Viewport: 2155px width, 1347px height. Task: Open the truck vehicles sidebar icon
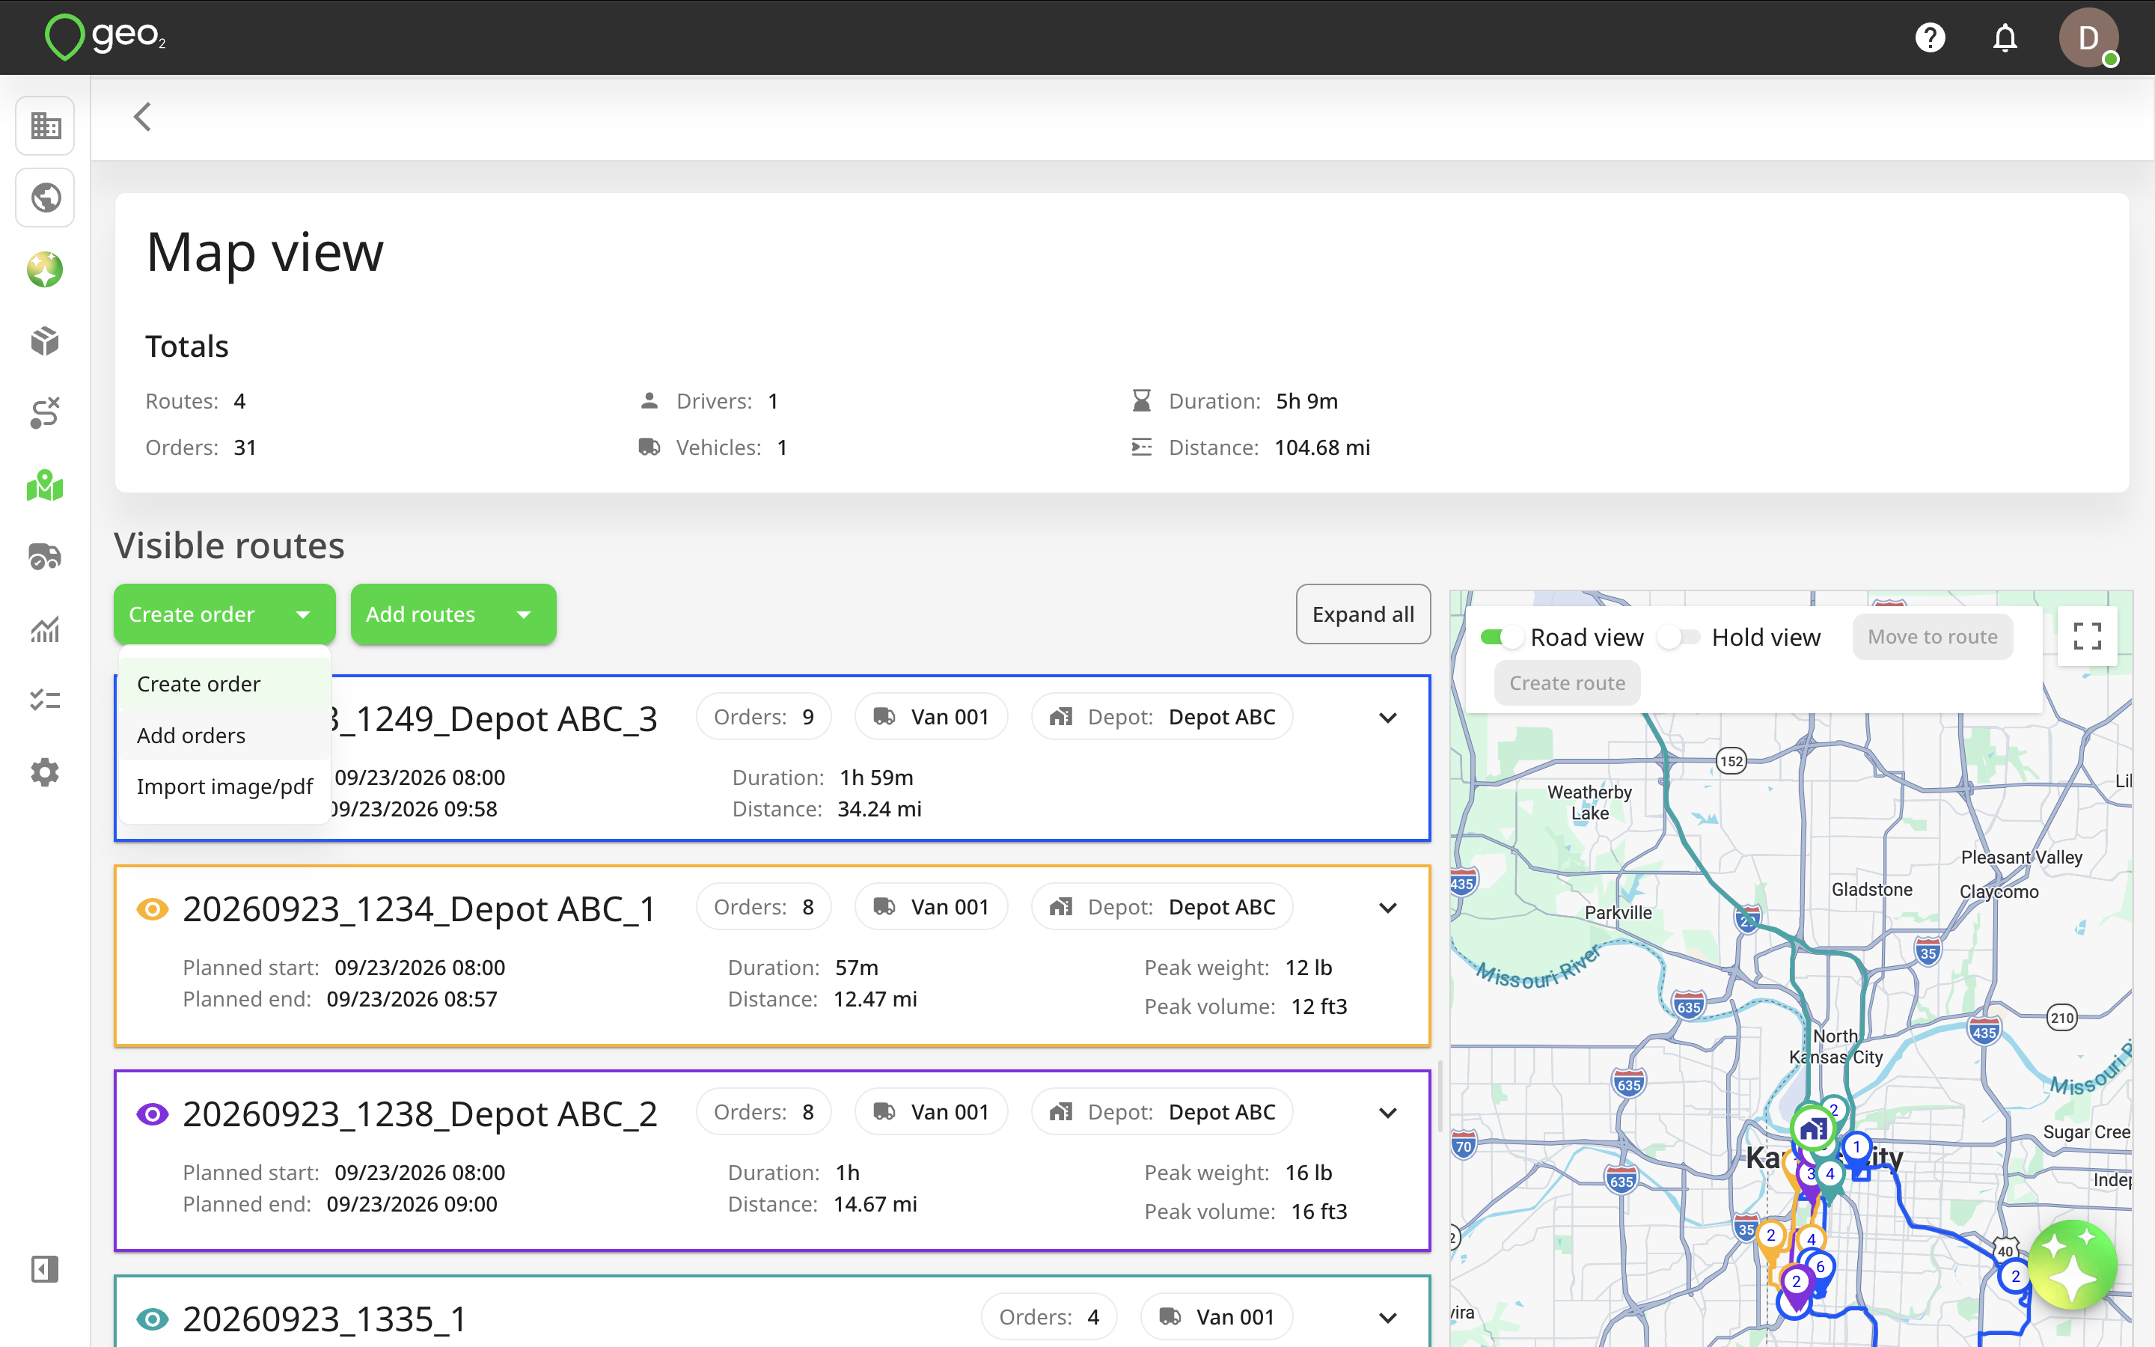tap(45, 557)
